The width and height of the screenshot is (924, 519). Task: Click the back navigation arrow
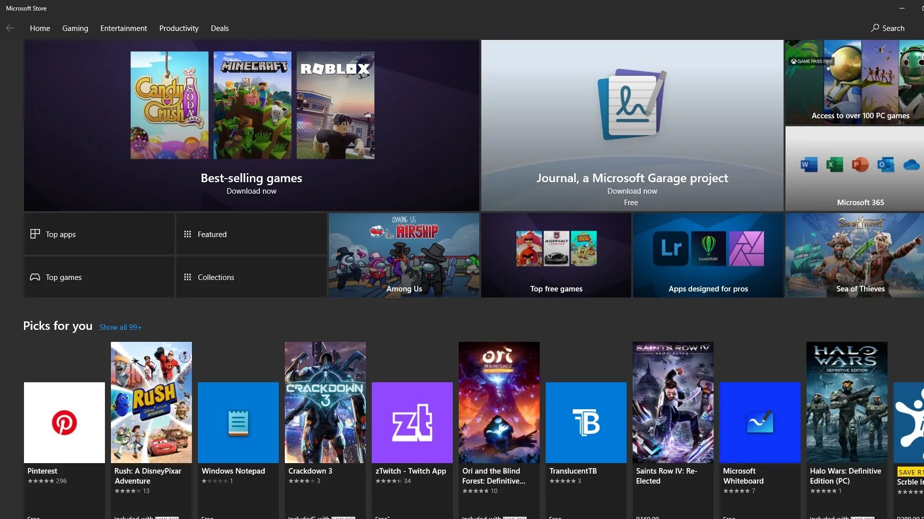(x=10, y=28)
